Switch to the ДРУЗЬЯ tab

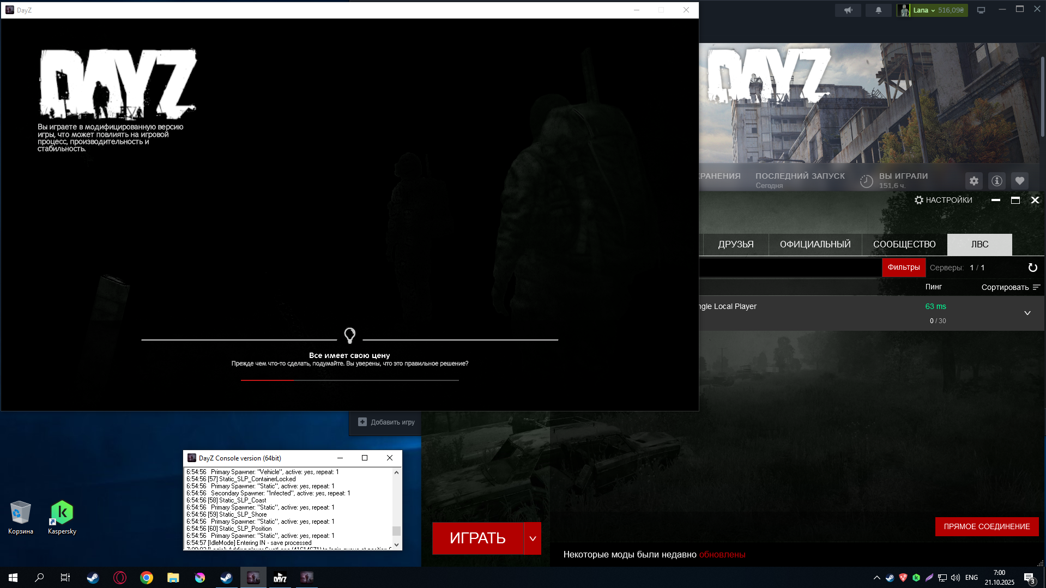tap(736, 245)
